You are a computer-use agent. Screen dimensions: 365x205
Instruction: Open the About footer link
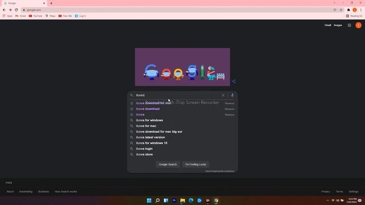(10, 191)
